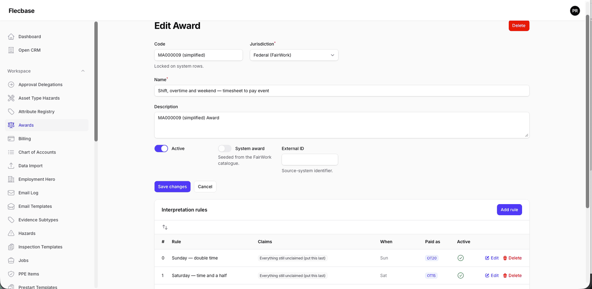
Task: Click the Flecbase logo text
Action: (x=21, y=11)
